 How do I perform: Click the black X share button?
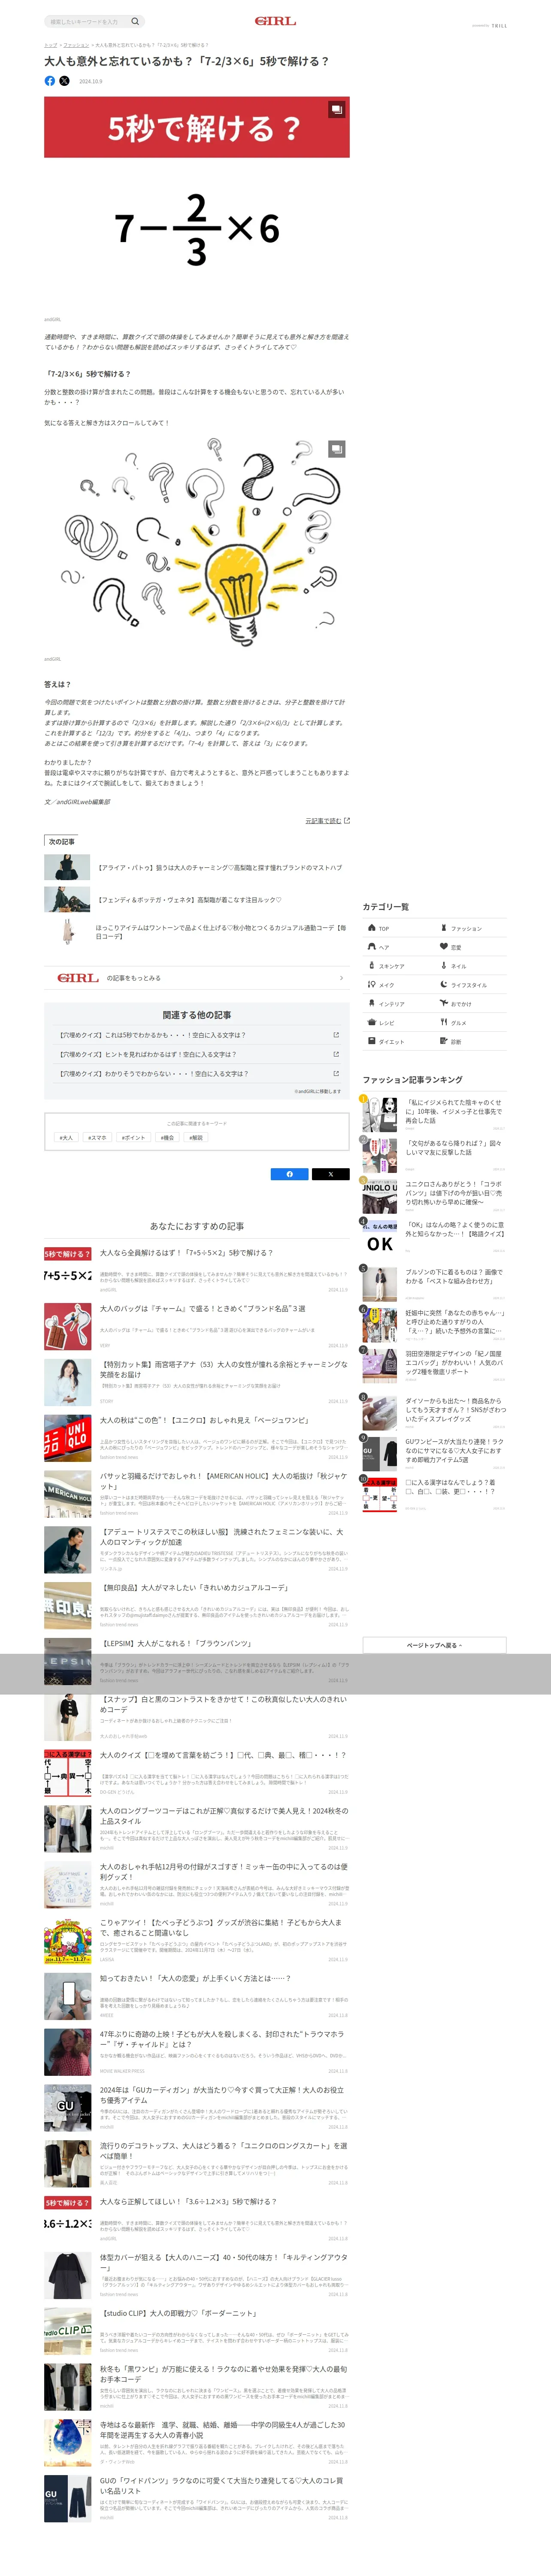[x=331, y=1174]
